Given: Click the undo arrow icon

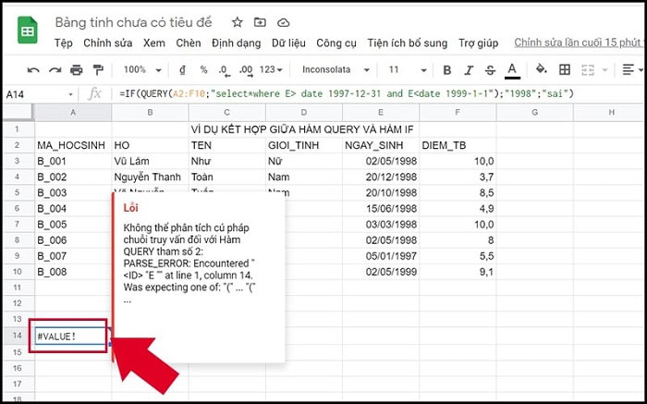Looking at the screenshot, I should [33, 70].
